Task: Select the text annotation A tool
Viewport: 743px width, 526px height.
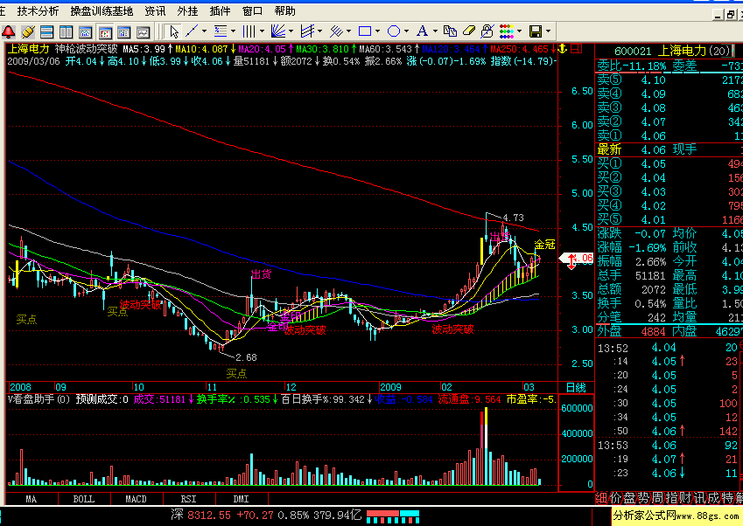Action: (422, 31)
